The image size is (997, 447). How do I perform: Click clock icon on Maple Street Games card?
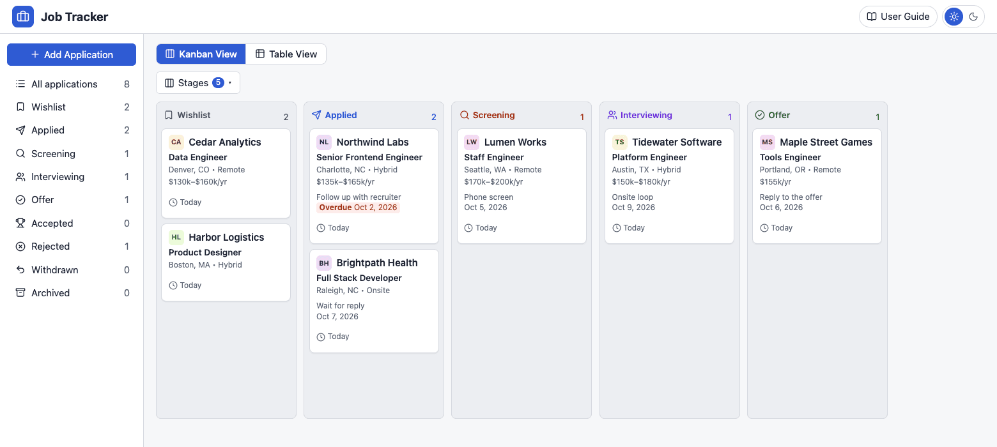tap(764, 228)
